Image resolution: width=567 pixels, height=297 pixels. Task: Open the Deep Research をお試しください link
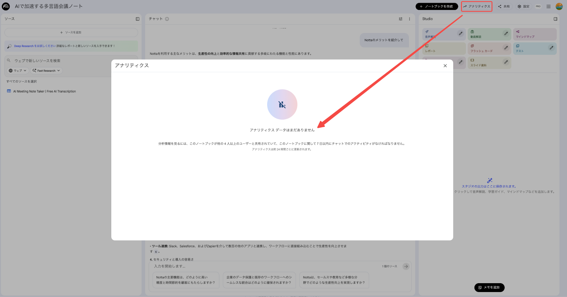click(35, 46)
